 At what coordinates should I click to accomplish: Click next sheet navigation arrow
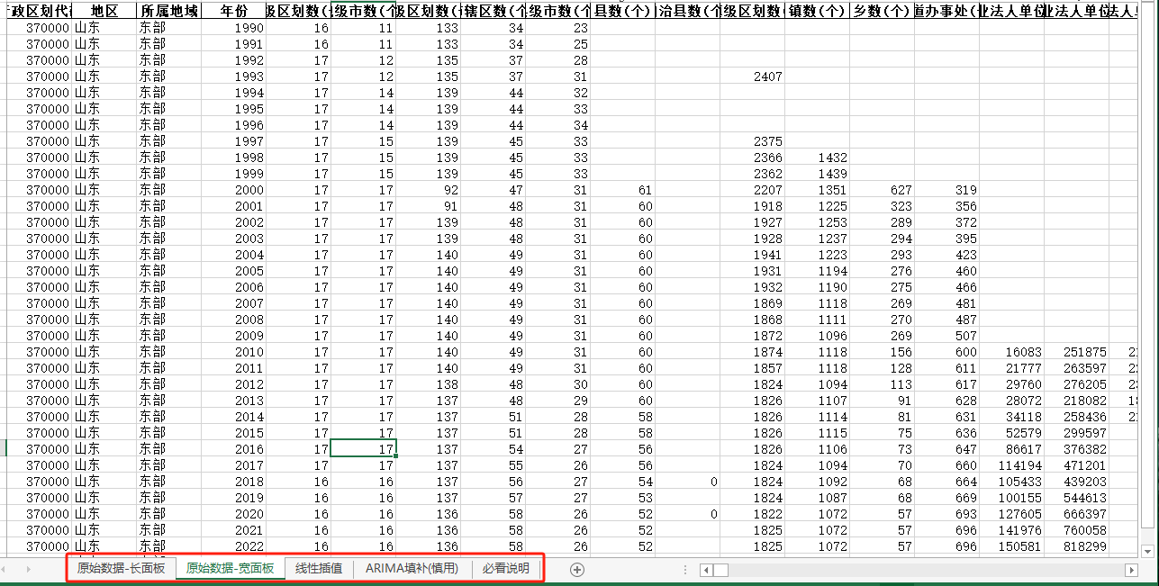coord(29,569)
